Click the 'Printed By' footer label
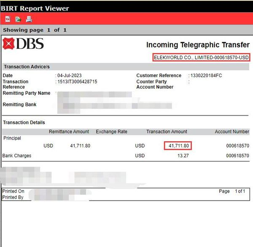The image size is (253, 247). [x=13, y=197]
